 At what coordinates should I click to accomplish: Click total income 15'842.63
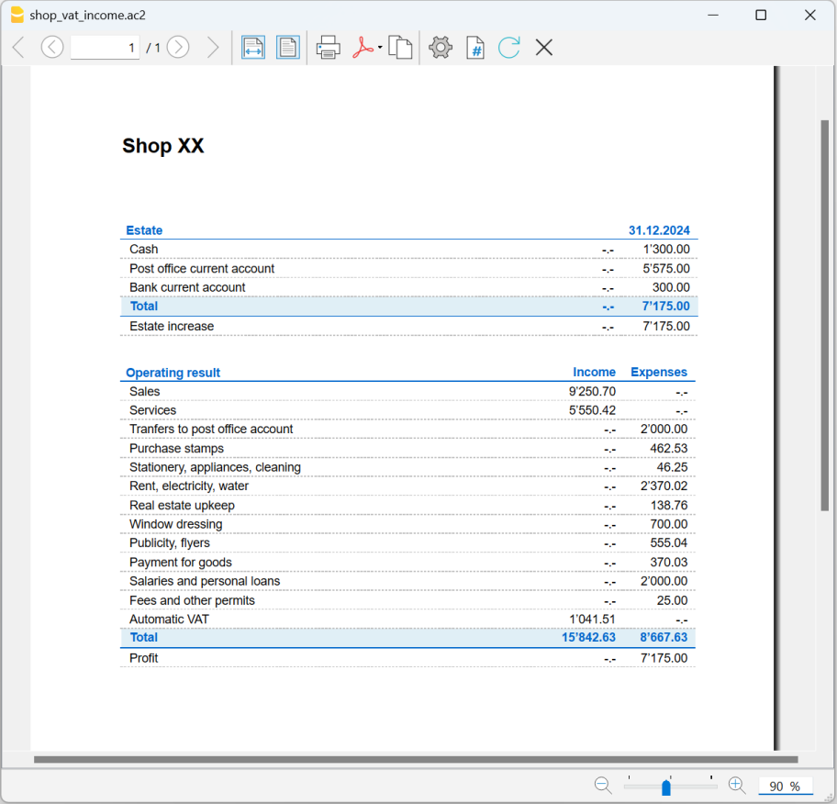coord(588,638)
